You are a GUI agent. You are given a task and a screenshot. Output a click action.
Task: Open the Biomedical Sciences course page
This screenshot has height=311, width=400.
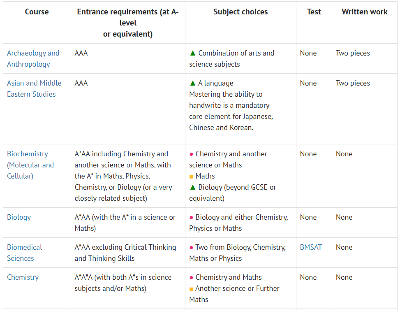coord(24,253)
